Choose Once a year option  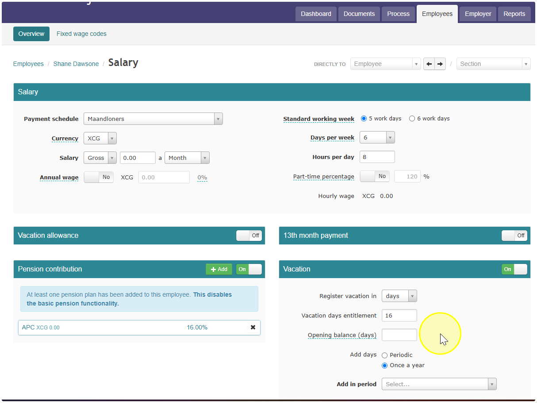[x=385, y=366]
